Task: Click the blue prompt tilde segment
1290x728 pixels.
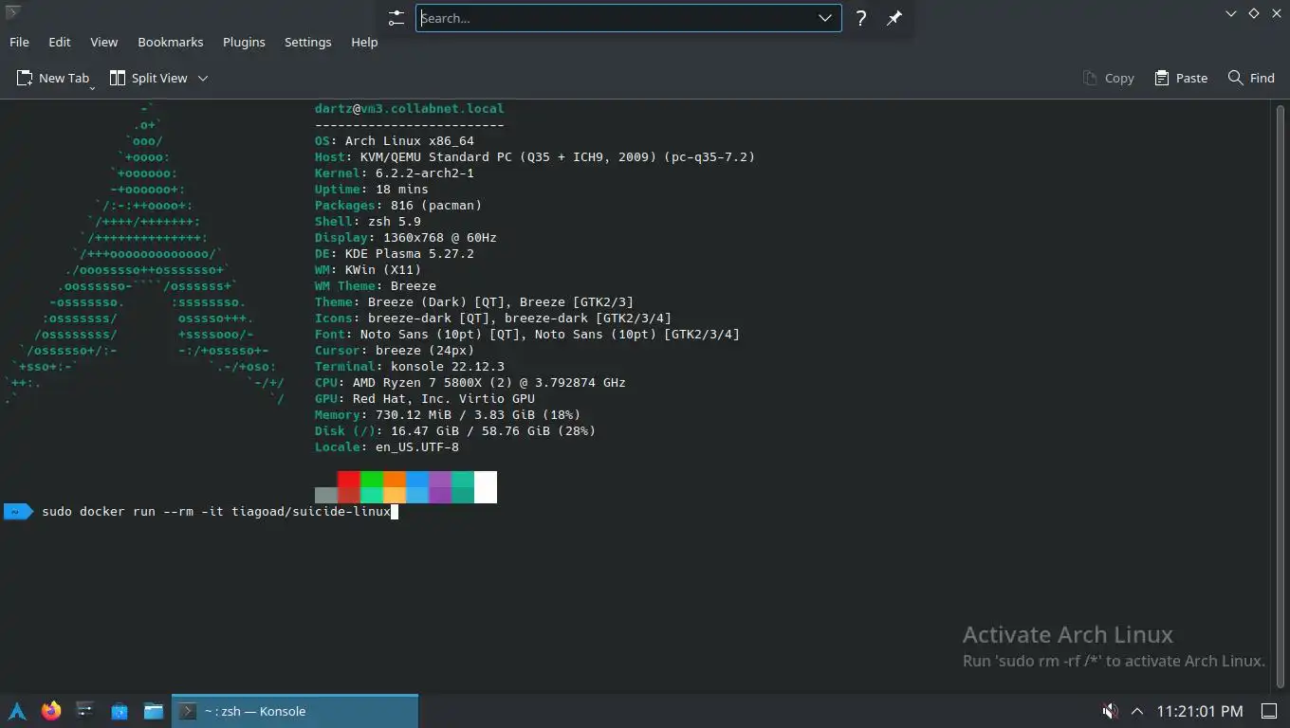Action: coord(17,512)
